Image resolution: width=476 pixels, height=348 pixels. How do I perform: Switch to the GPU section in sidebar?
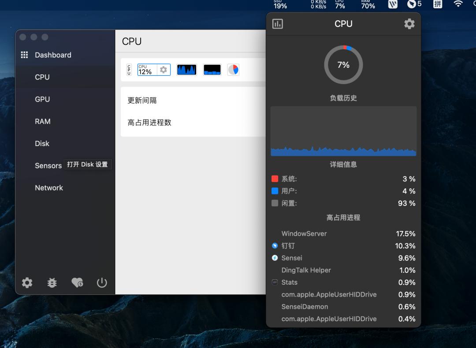pos(42,99)
